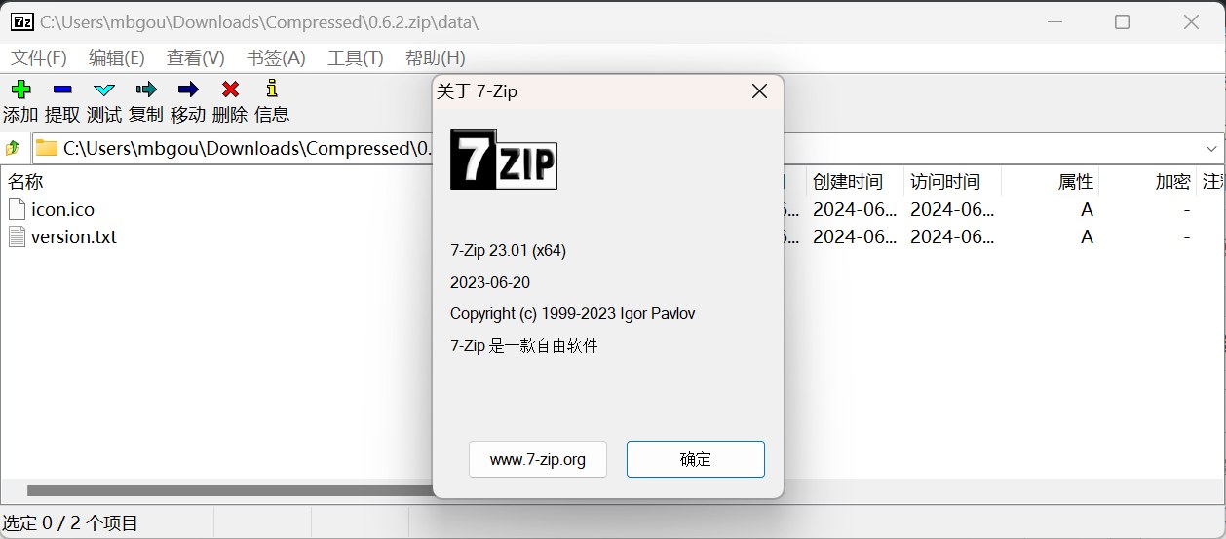Sort by 加密 column header
This screenshot has width=1226, height=539.
tap(1173, 181)
